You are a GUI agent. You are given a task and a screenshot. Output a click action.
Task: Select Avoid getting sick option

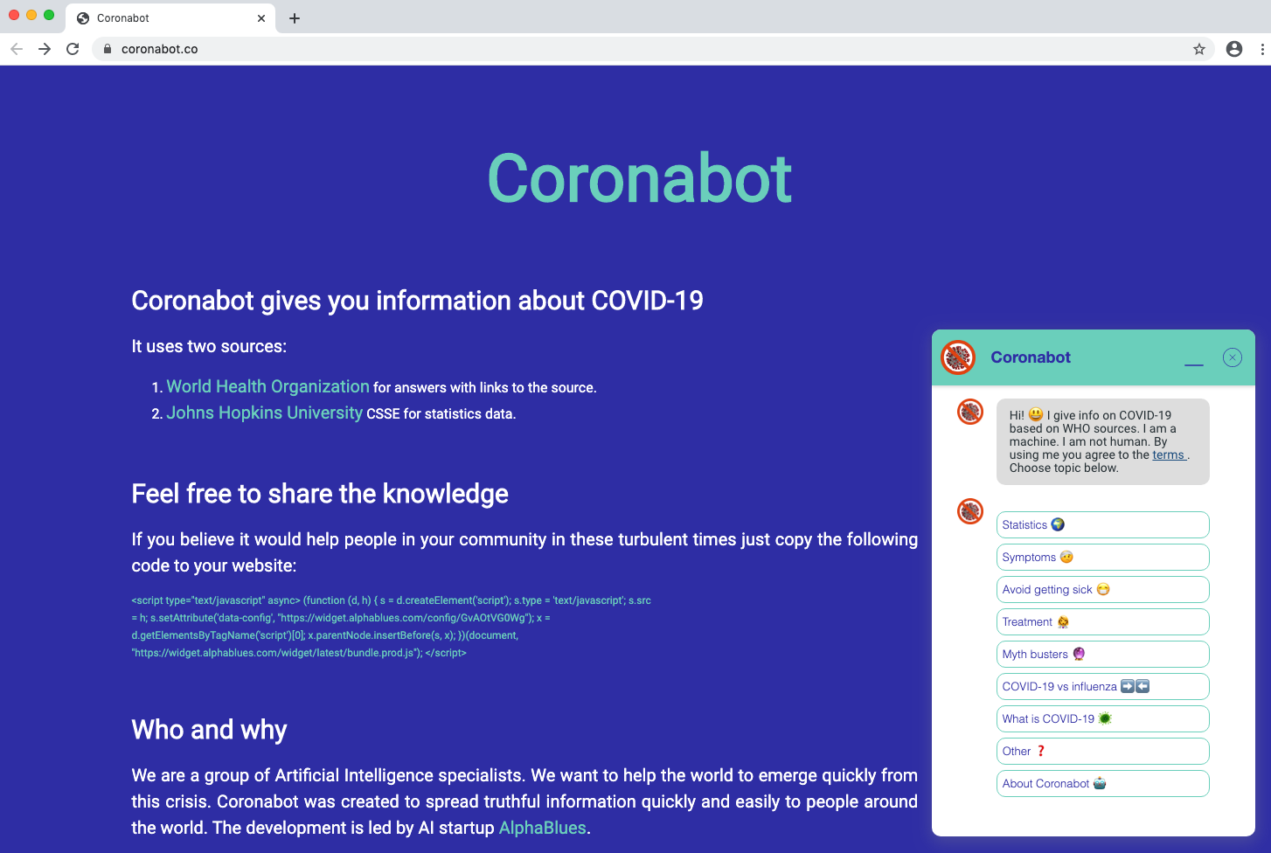click(1103, 589)
